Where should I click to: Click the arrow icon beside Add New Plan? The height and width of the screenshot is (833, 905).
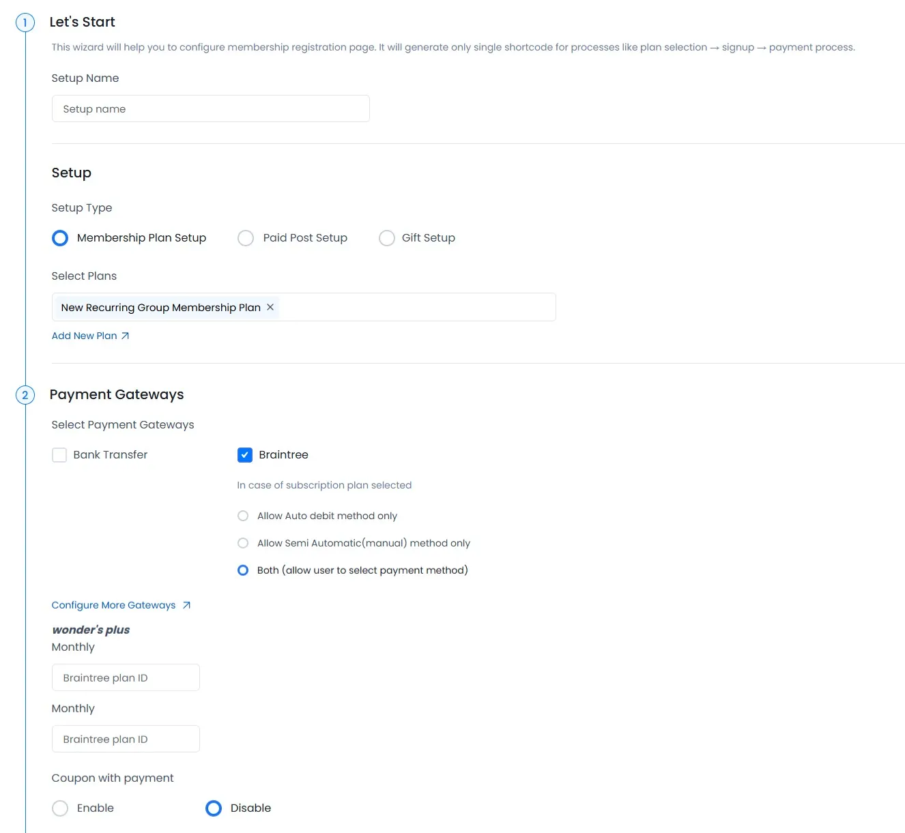(x=126, y=335)
